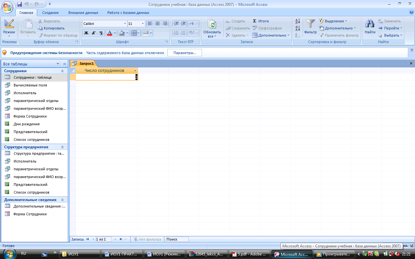This screenshot has height=259, width=415.
Task: Toggle bold Ж formatting
Action: pos(86,33)
